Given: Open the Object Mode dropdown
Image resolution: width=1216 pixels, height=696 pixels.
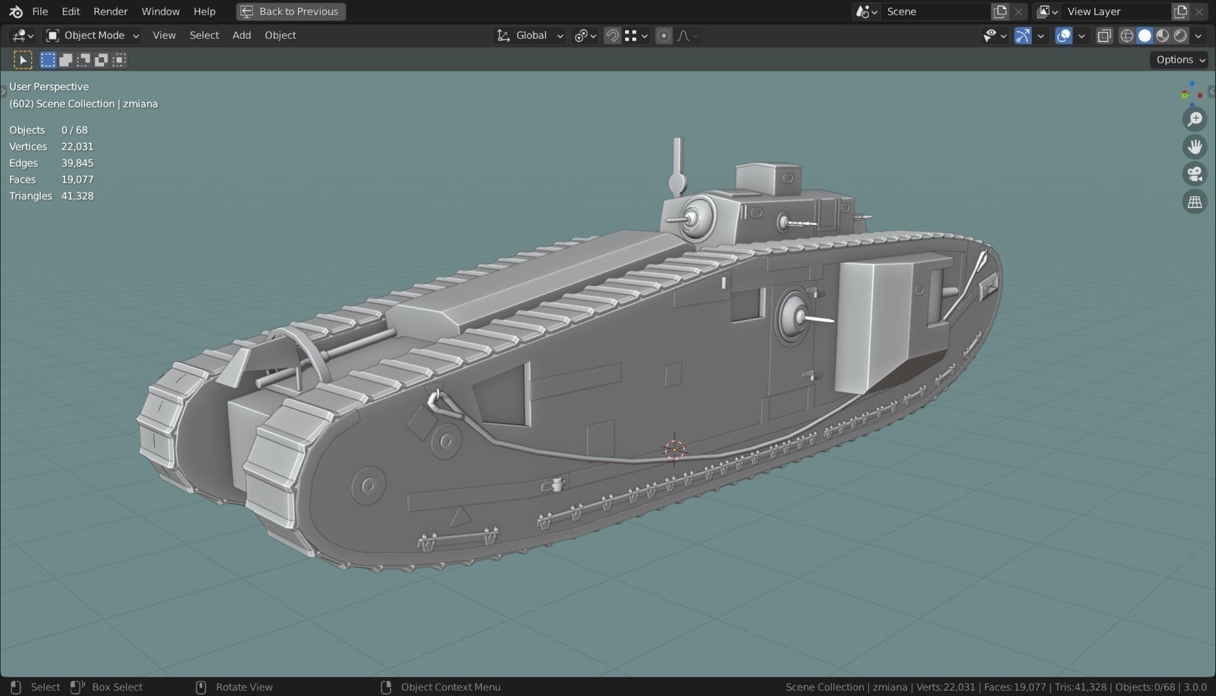Looking at the screenshot, I should click(x=92, y=36).
